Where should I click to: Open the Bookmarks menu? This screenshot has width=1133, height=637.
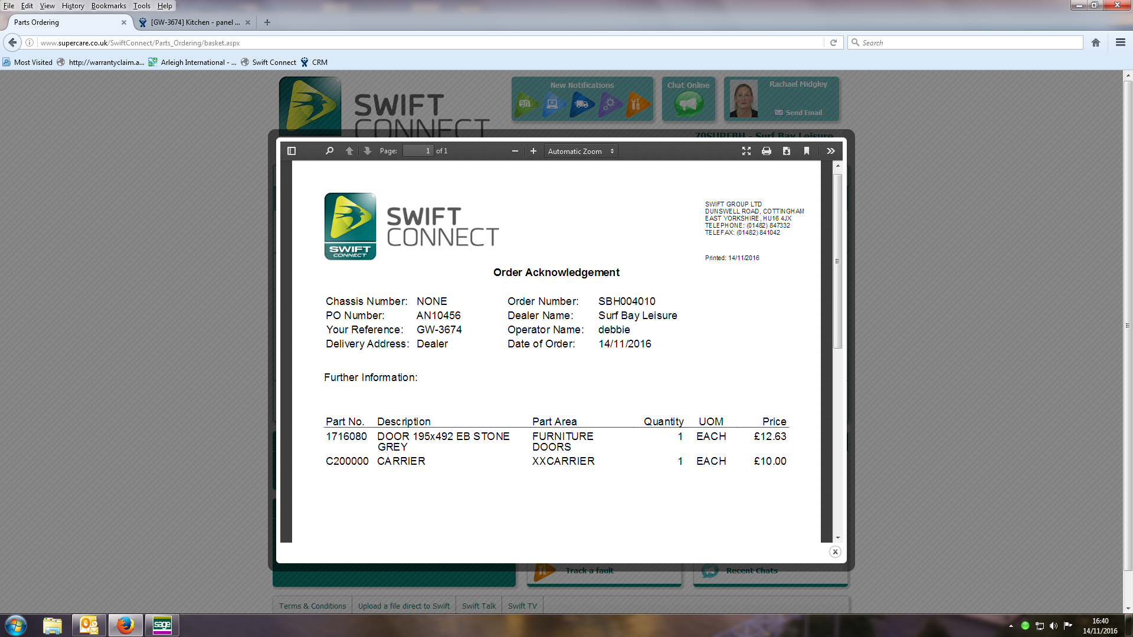coord(109,6)
